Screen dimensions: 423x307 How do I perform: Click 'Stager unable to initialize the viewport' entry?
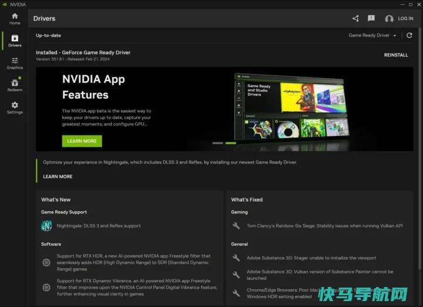point(311,258)
